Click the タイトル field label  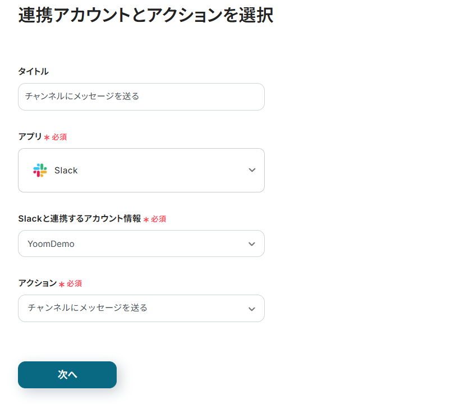pyautogui.click(x=33, y=71)
